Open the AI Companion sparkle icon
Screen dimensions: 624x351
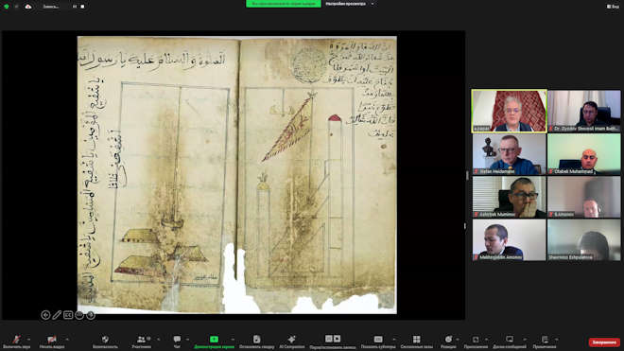point(292,339)
